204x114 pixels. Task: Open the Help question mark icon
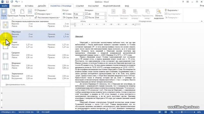tap(183, 2)
